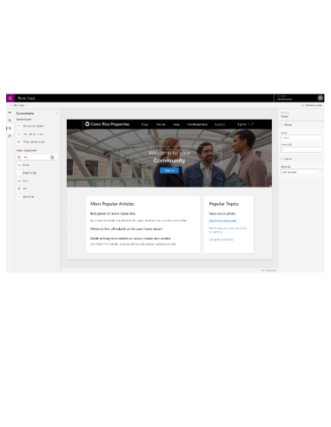Viewport: 331px width, 427px height.
Task: Collapse the Display section
Action: (287, 125)
